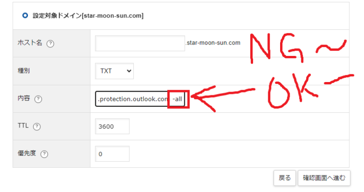Click the question mark icon beside TTL
Image resolution: width=364 pixels, height=192 pixels.
point(37,127)
